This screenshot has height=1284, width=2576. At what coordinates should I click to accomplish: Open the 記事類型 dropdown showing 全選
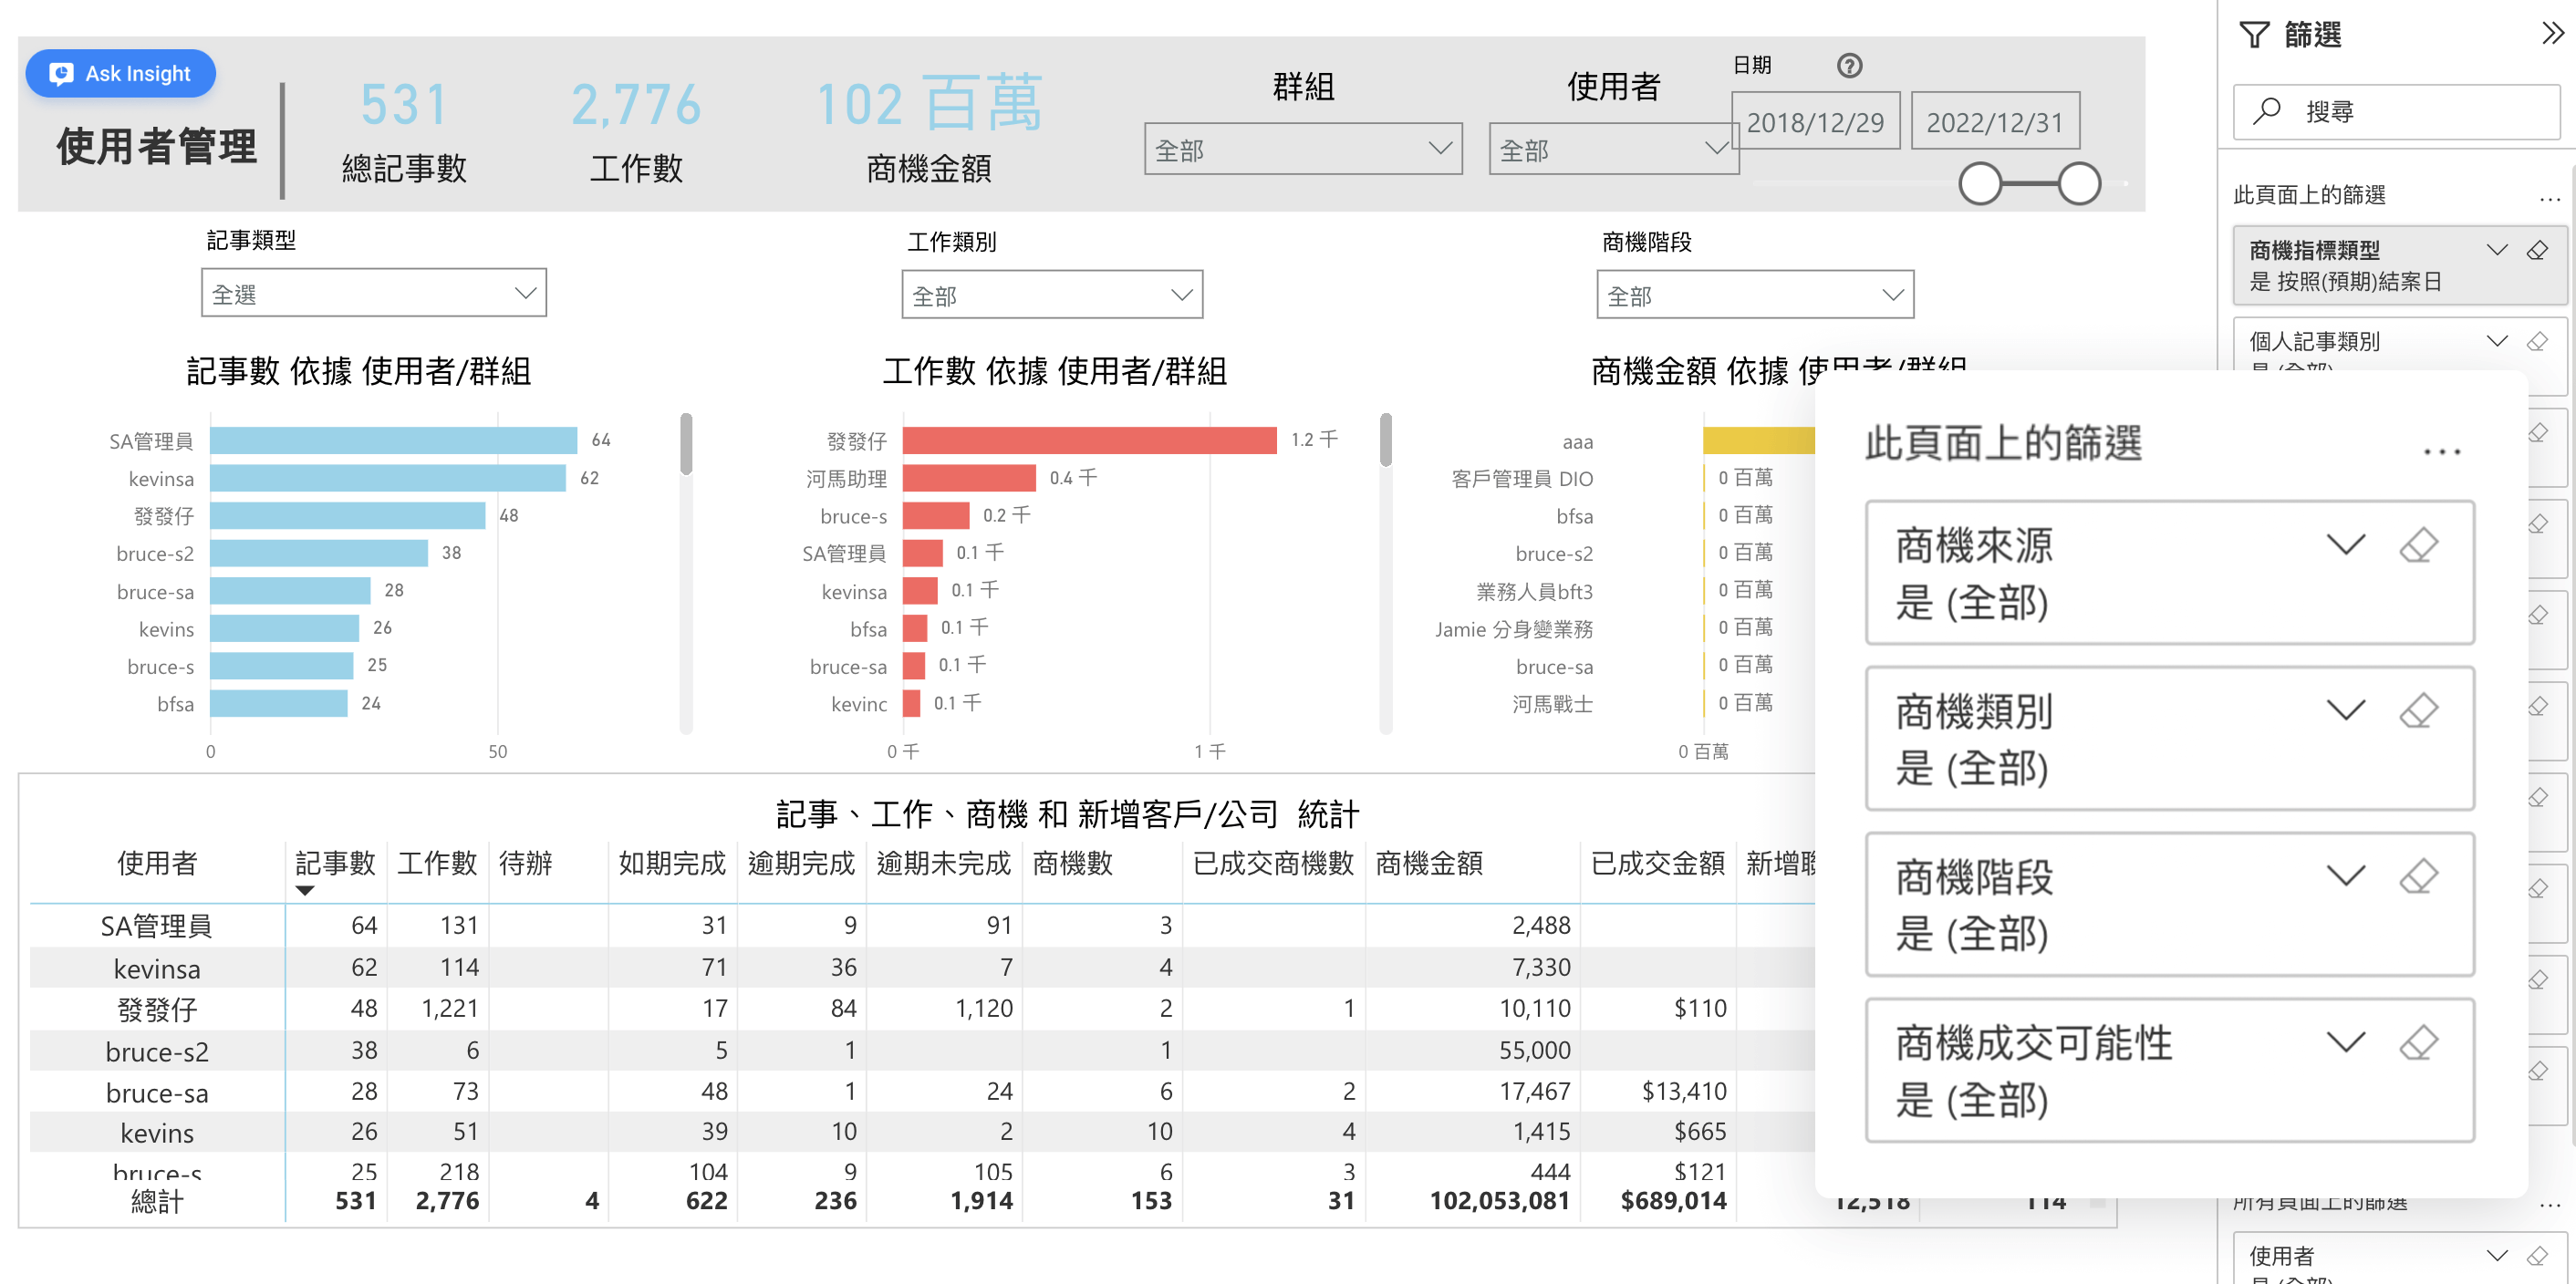[x=373, y=293]
